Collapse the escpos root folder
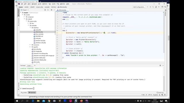This screenshot has height=103, width=184. 21,13
